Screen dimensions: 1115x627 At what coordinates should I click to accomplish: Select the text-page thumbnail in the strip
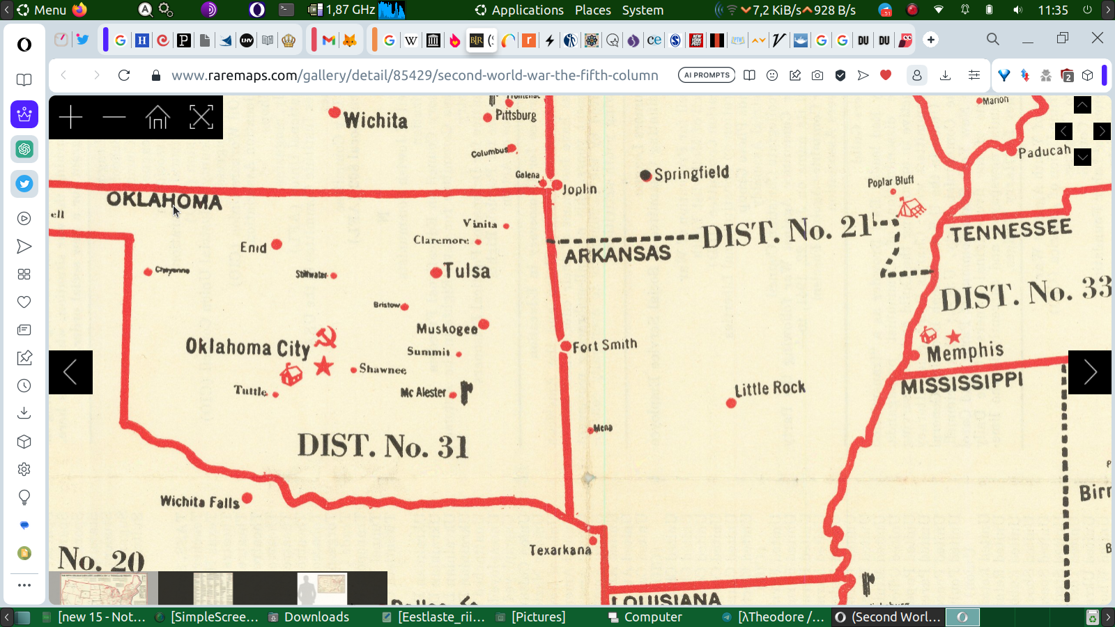[213, 589]
